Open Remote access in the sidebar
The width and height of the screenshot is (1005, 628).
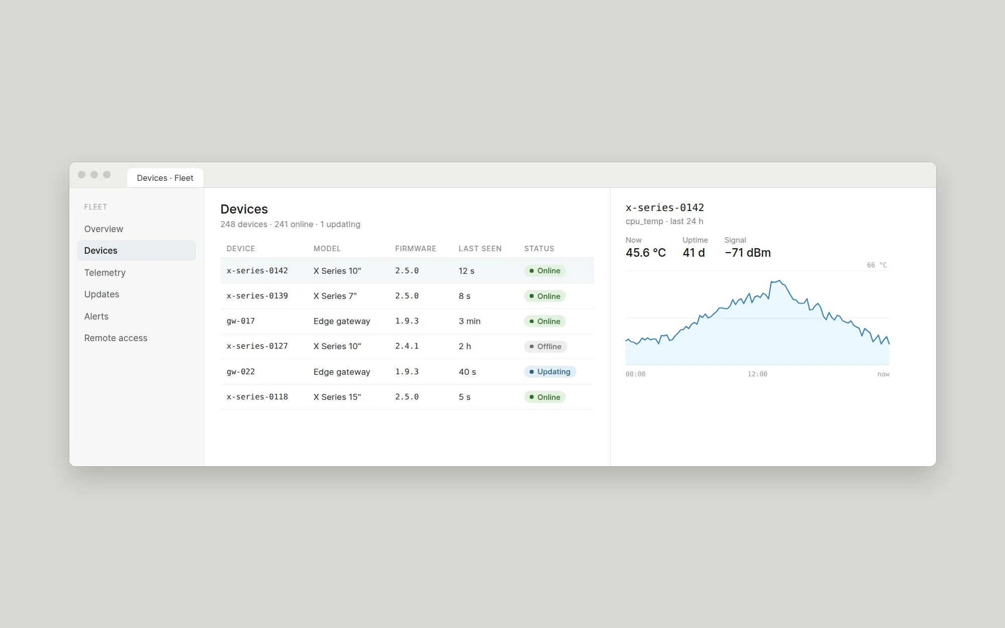click(x=136, y=338)
